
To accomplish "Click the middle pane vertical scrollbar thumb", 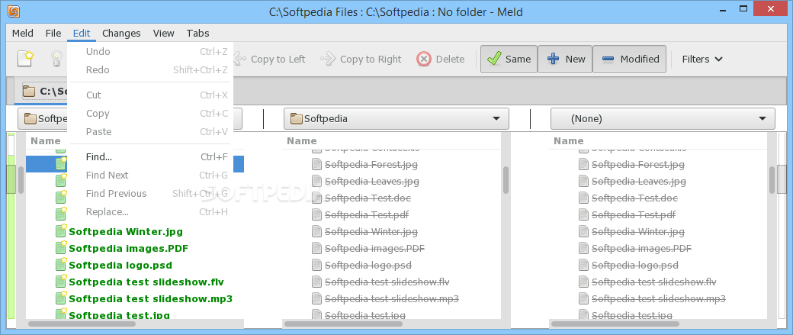I will pos(506,180).
